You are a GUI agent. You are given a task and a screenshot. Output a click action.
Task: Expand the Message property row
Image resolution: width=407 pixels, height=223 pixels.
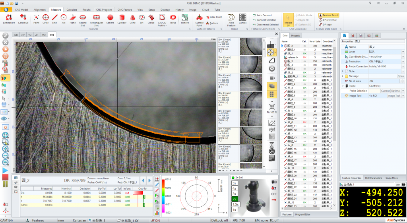[x=343, y=76]
